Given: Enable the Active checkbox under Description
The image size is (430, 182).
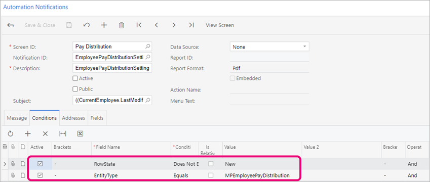Looking at the screenshot, I should (75, 78).
